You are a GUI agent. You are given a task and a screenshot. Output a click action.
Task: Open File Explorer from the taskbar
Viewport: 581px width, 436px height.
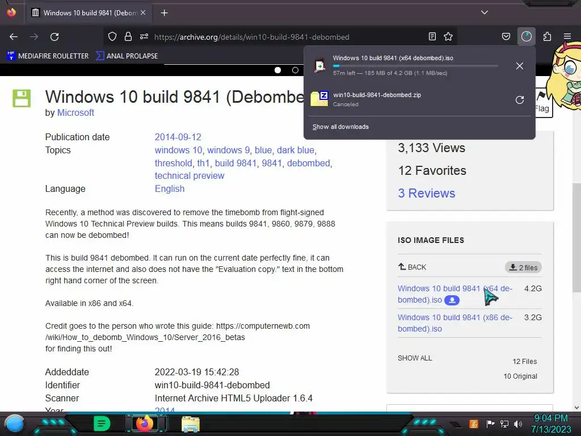click(x=191, y=424)
